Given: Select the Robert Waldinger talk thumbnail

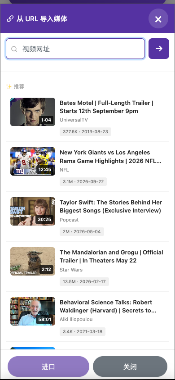Looking at the screenshot, I should point(33,311).
